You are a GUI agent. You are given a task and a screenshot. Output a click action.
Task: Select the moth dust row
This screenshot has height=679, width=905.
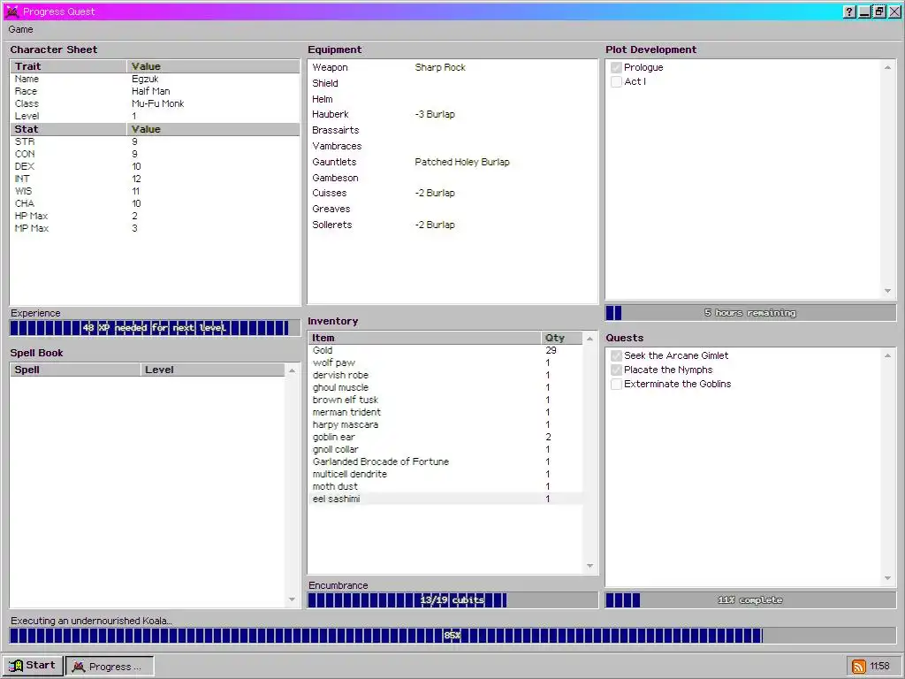click(x=445, y=487)
